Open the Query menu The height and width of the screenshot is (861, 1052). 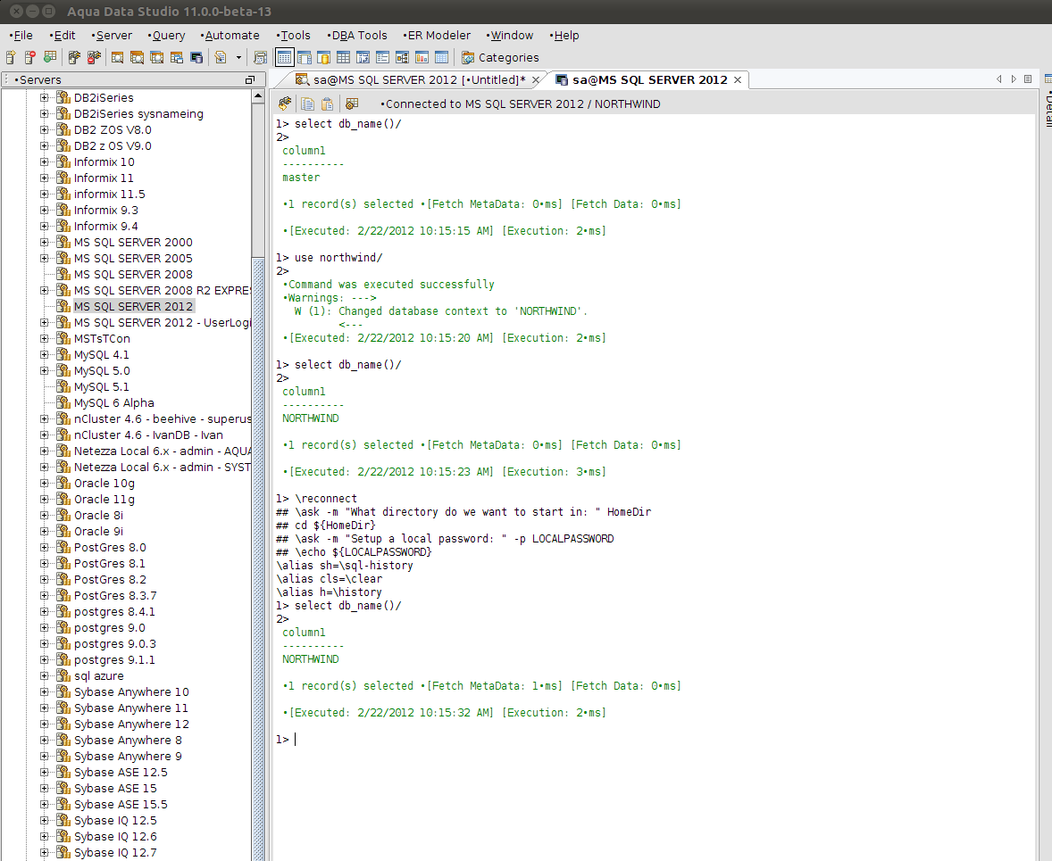tap(166, 36)
